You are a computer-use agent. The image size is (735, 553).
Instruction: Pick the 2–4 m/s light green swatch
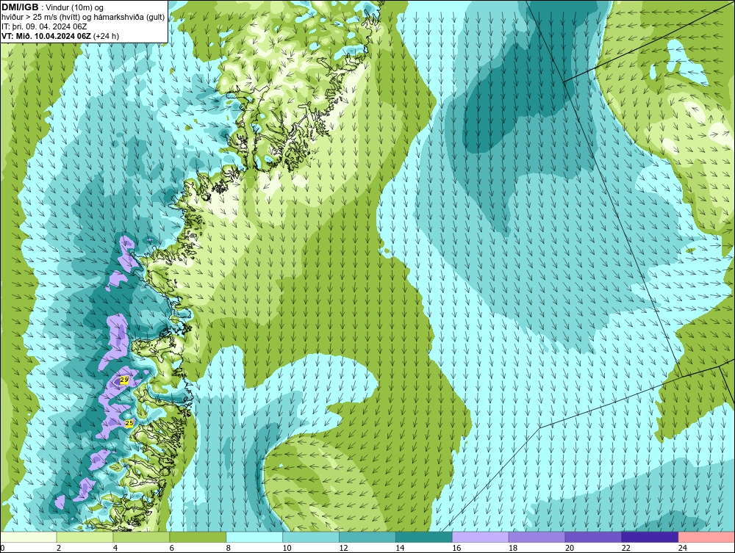(x=85, y=537)
